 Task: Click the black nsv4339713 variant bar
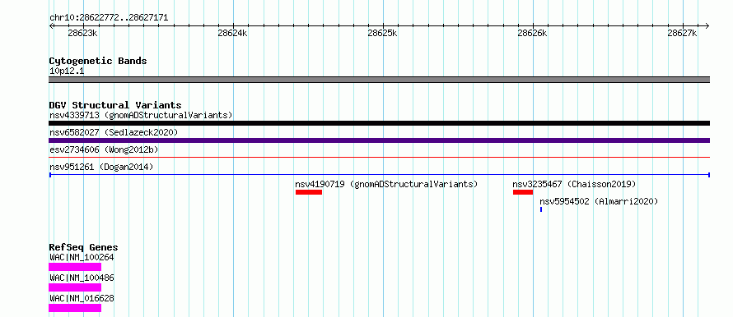pos(379,123)
